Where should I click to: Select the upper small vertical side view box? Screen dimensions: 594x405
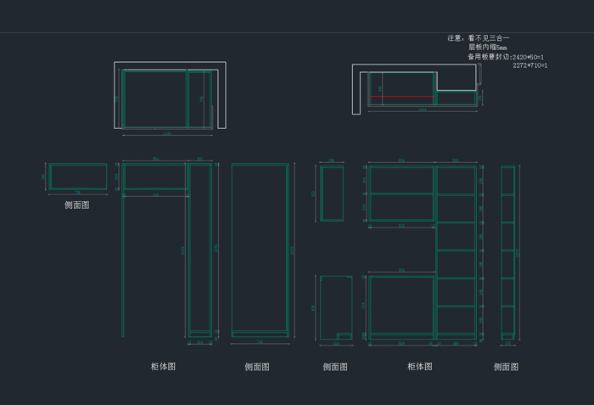click(331, 194)
